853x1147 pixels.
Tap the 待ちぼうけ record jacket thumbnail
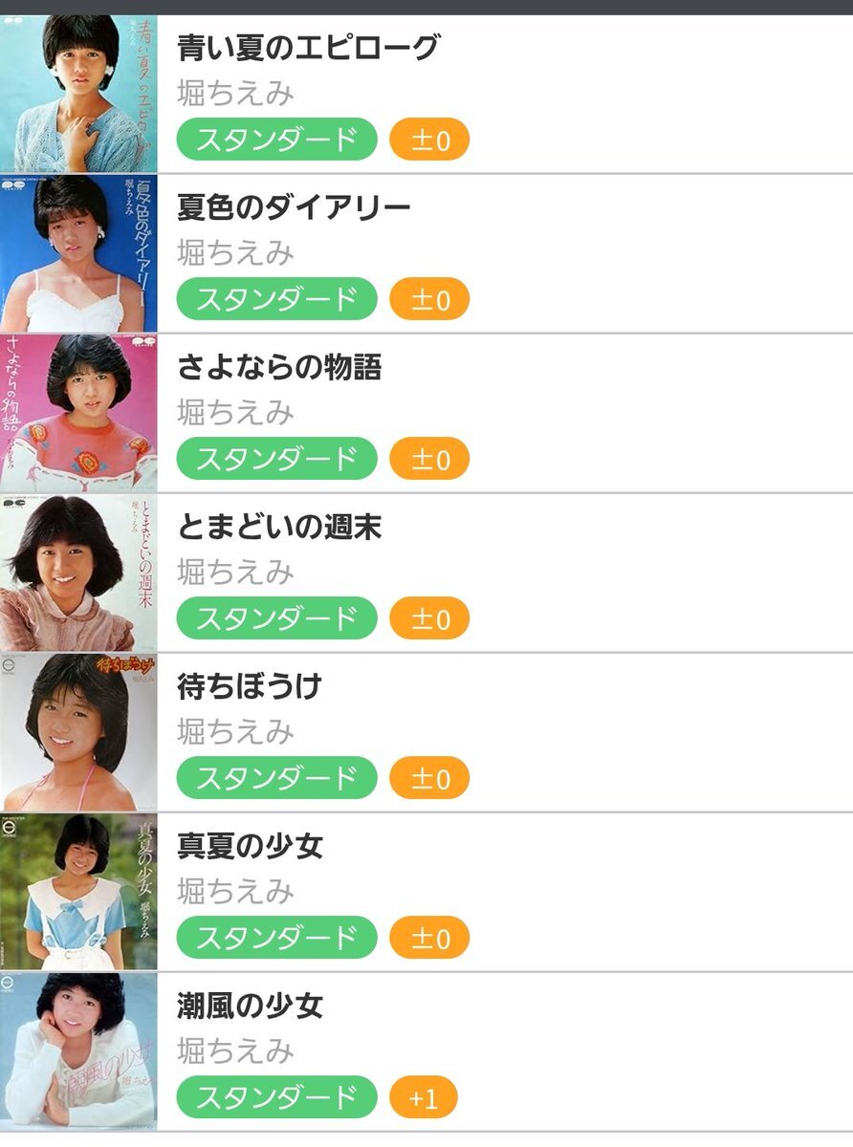[78, 732]
